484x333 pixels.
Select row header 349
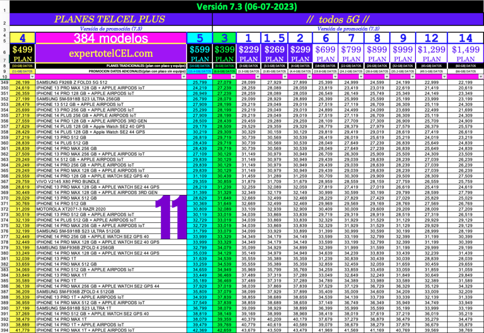point(5,82)
